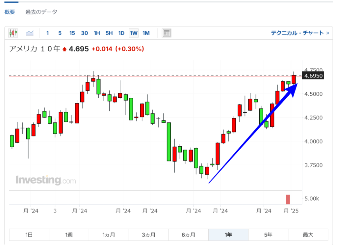Click the red volume bar
This screenshot has height=245, width=337.
288,200
